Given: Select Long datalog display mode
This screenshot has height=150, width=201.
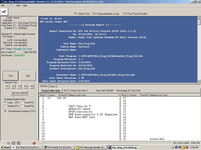Looking at the screenshot, I should (x=5, y=102).
